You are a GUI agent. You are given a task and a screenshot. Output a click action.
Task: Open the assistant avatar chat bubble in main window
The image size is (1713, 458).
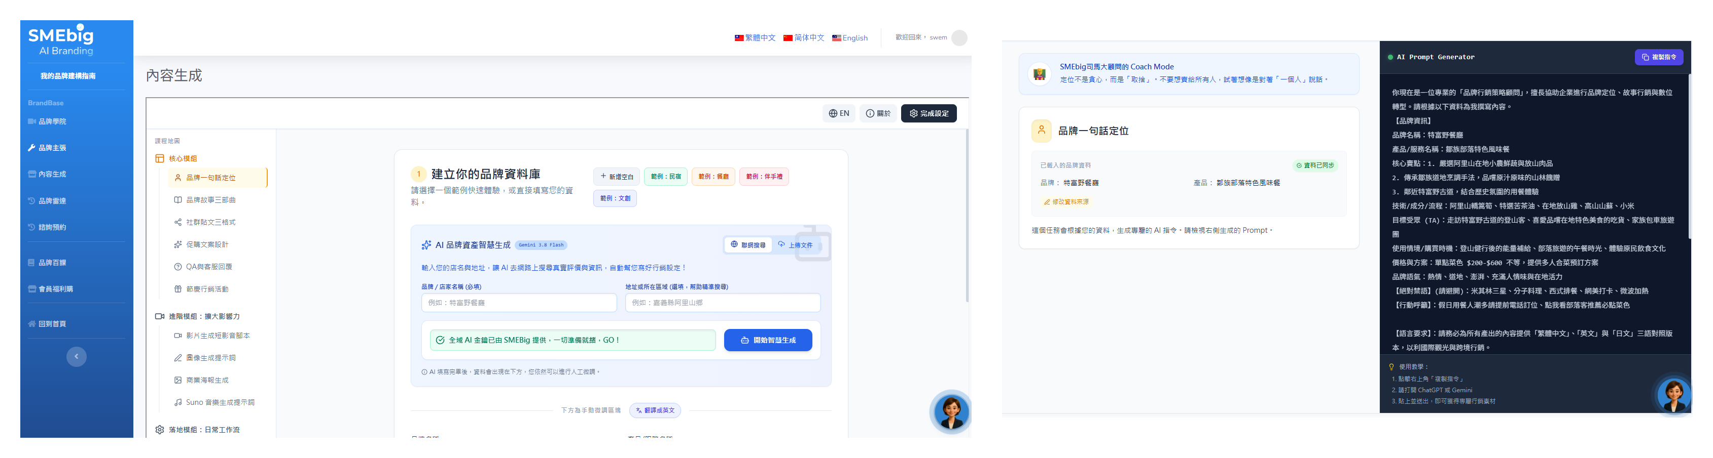click(951, 412)
